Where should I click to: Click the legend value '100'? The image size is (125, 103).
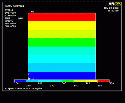click(x=16, y=83)
